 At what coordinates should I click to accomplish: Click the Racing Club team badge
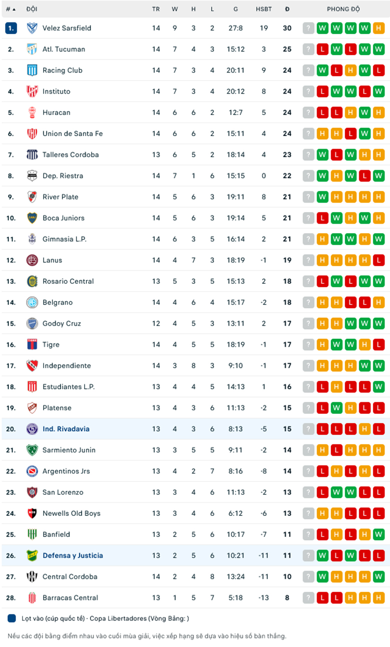coord(32,70)
